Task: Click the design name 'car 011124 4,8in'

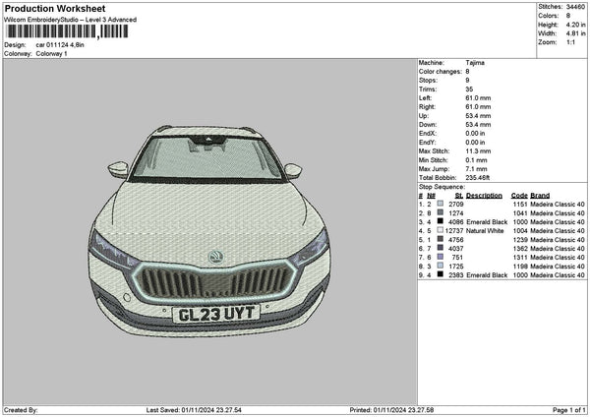Action: click(x=60, y=45)
